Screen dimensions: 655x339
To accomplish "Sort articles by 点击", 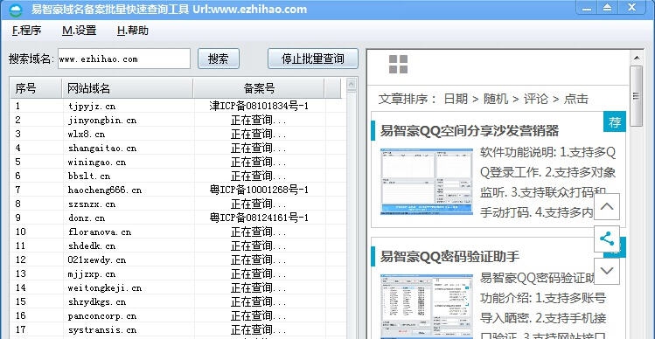I will tap(576, 99).
